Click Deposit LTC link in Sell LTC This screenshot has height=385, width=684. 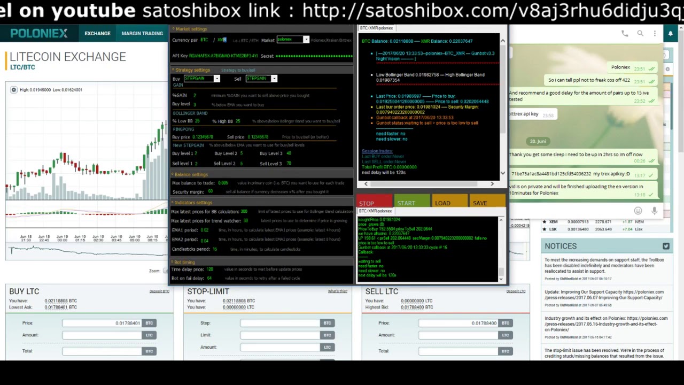(516, 291)
